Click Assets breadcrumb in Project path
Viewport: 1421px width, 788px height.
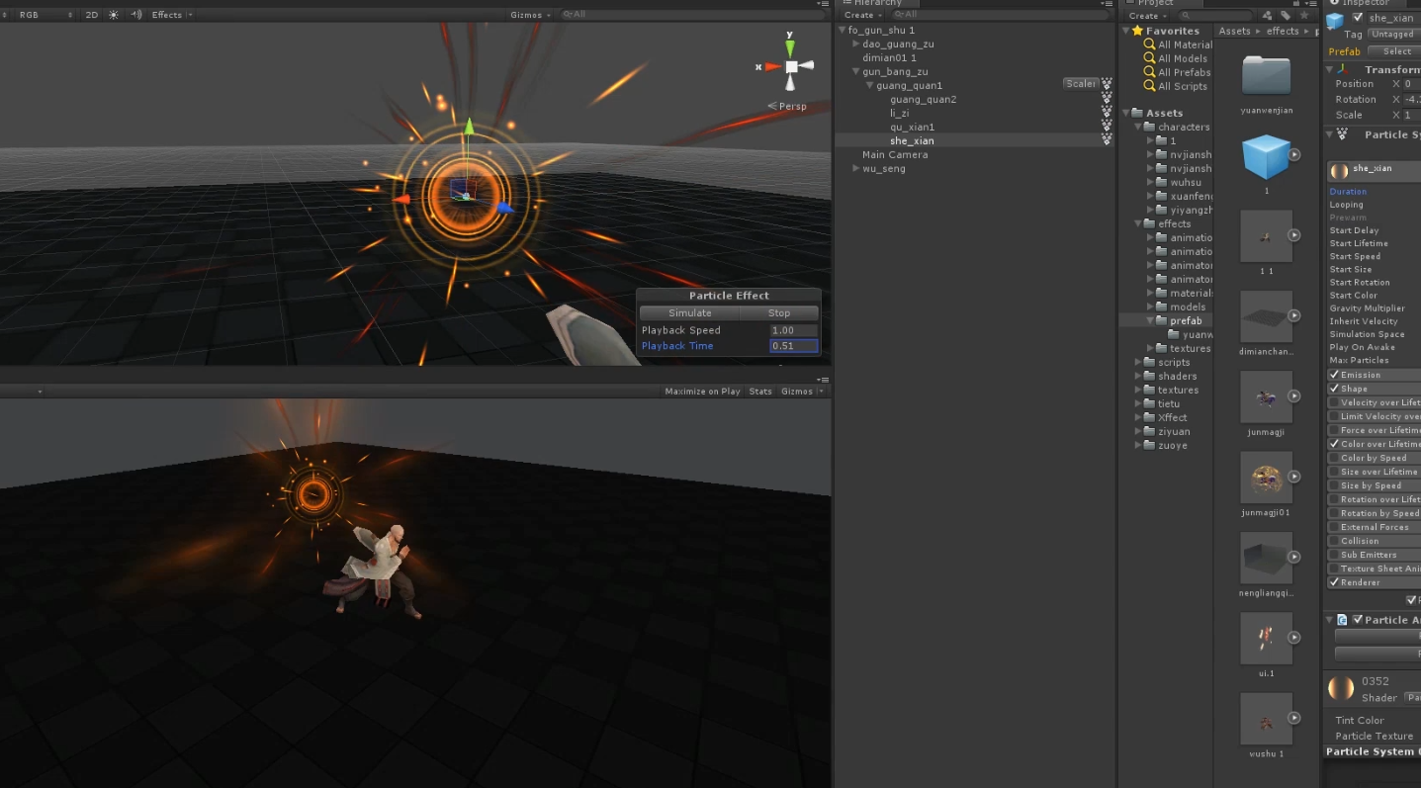[x=1234, y=31]
